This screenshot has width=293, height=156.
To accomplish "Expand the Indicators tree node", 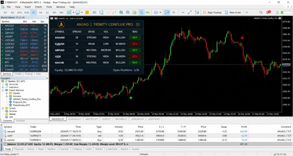I will pos(3,87).
